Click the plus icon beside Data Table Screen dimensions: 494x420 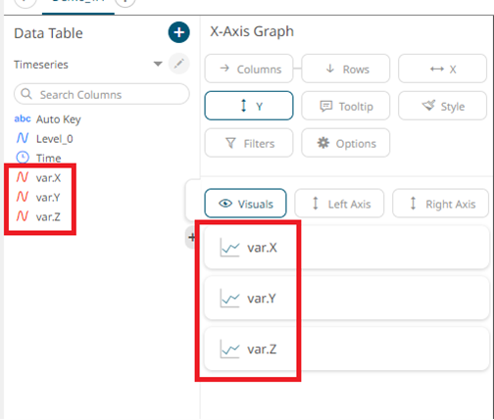pyautogui.click(x=178, y=32)
